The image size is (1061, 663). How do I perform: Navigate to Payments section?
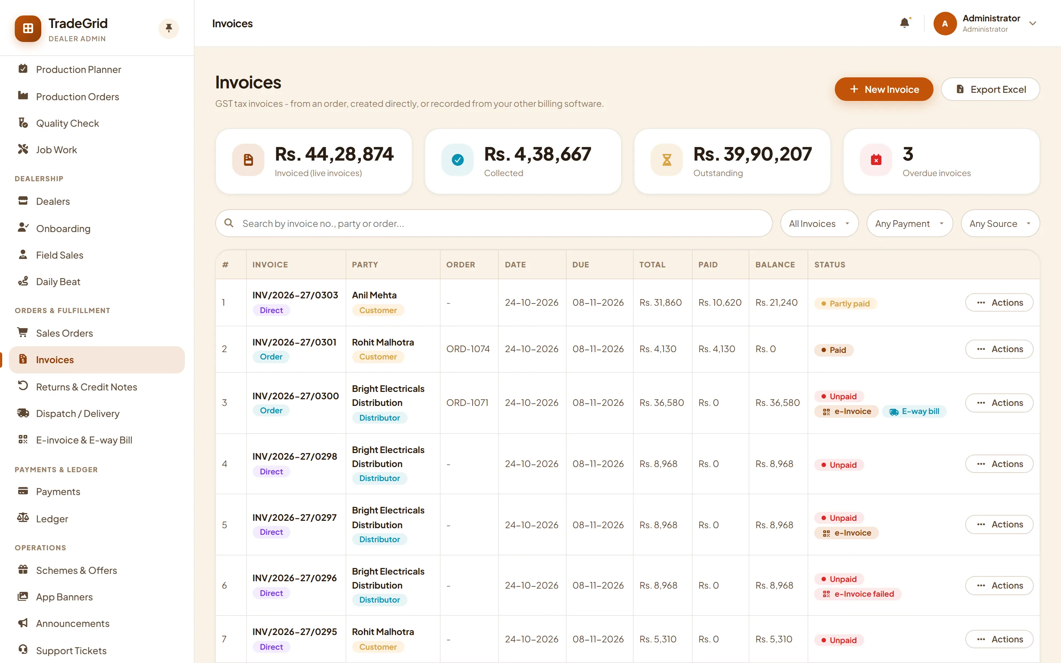coord(97,492)
